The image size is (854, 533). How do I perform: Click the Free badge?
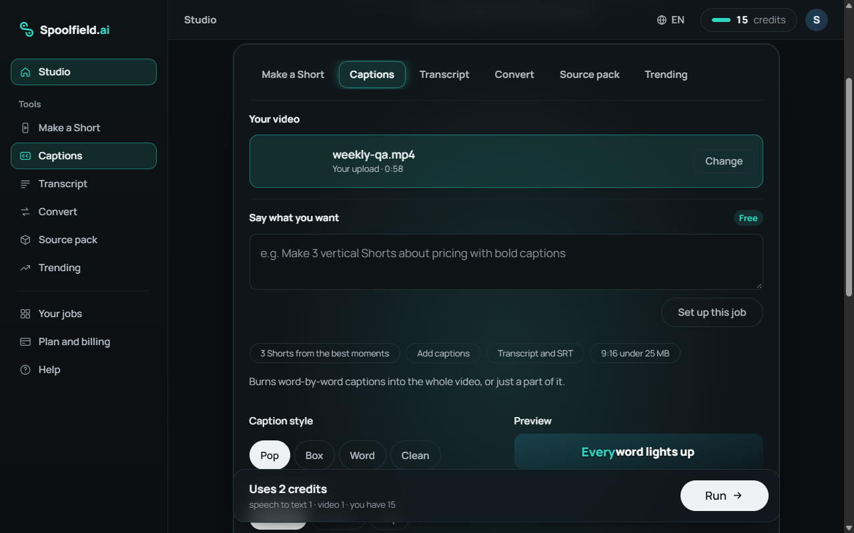748,218
